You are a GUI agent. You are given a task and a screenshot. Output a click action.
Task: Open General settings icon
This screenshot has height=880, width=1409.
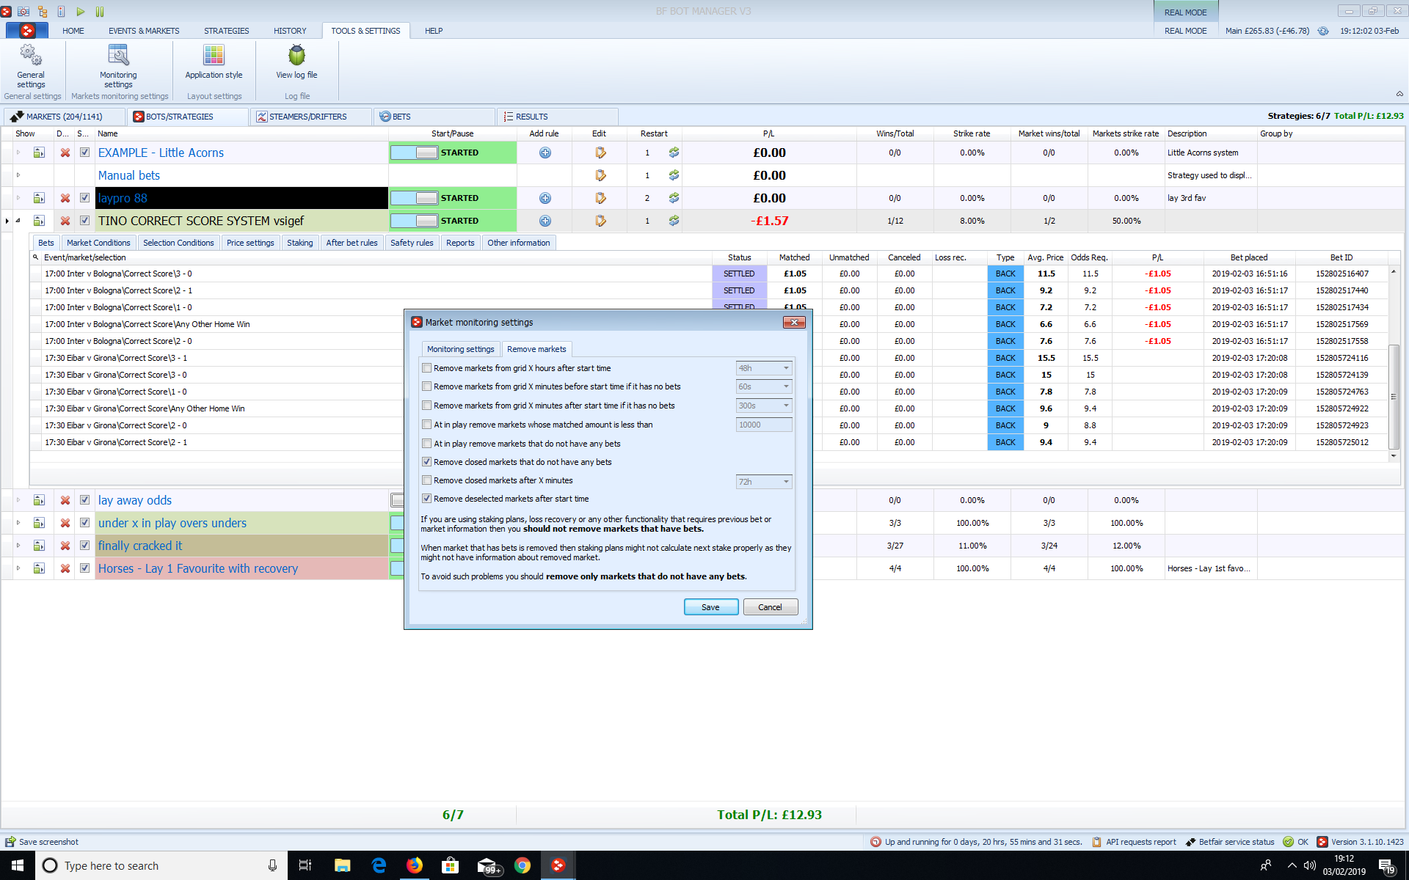click(x=31, y=55)
